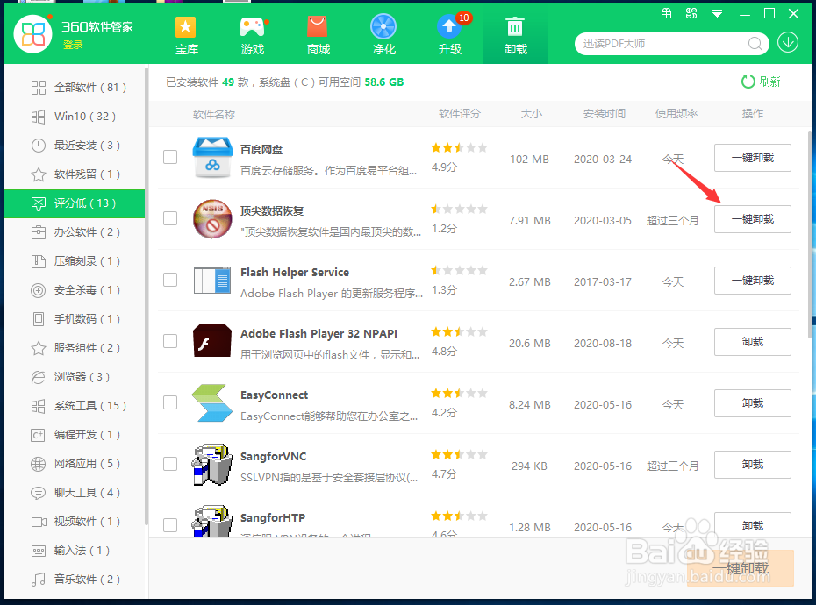Click the 音乐软件 music note icon
The image size is (816, 605).
tap(38, 580)
